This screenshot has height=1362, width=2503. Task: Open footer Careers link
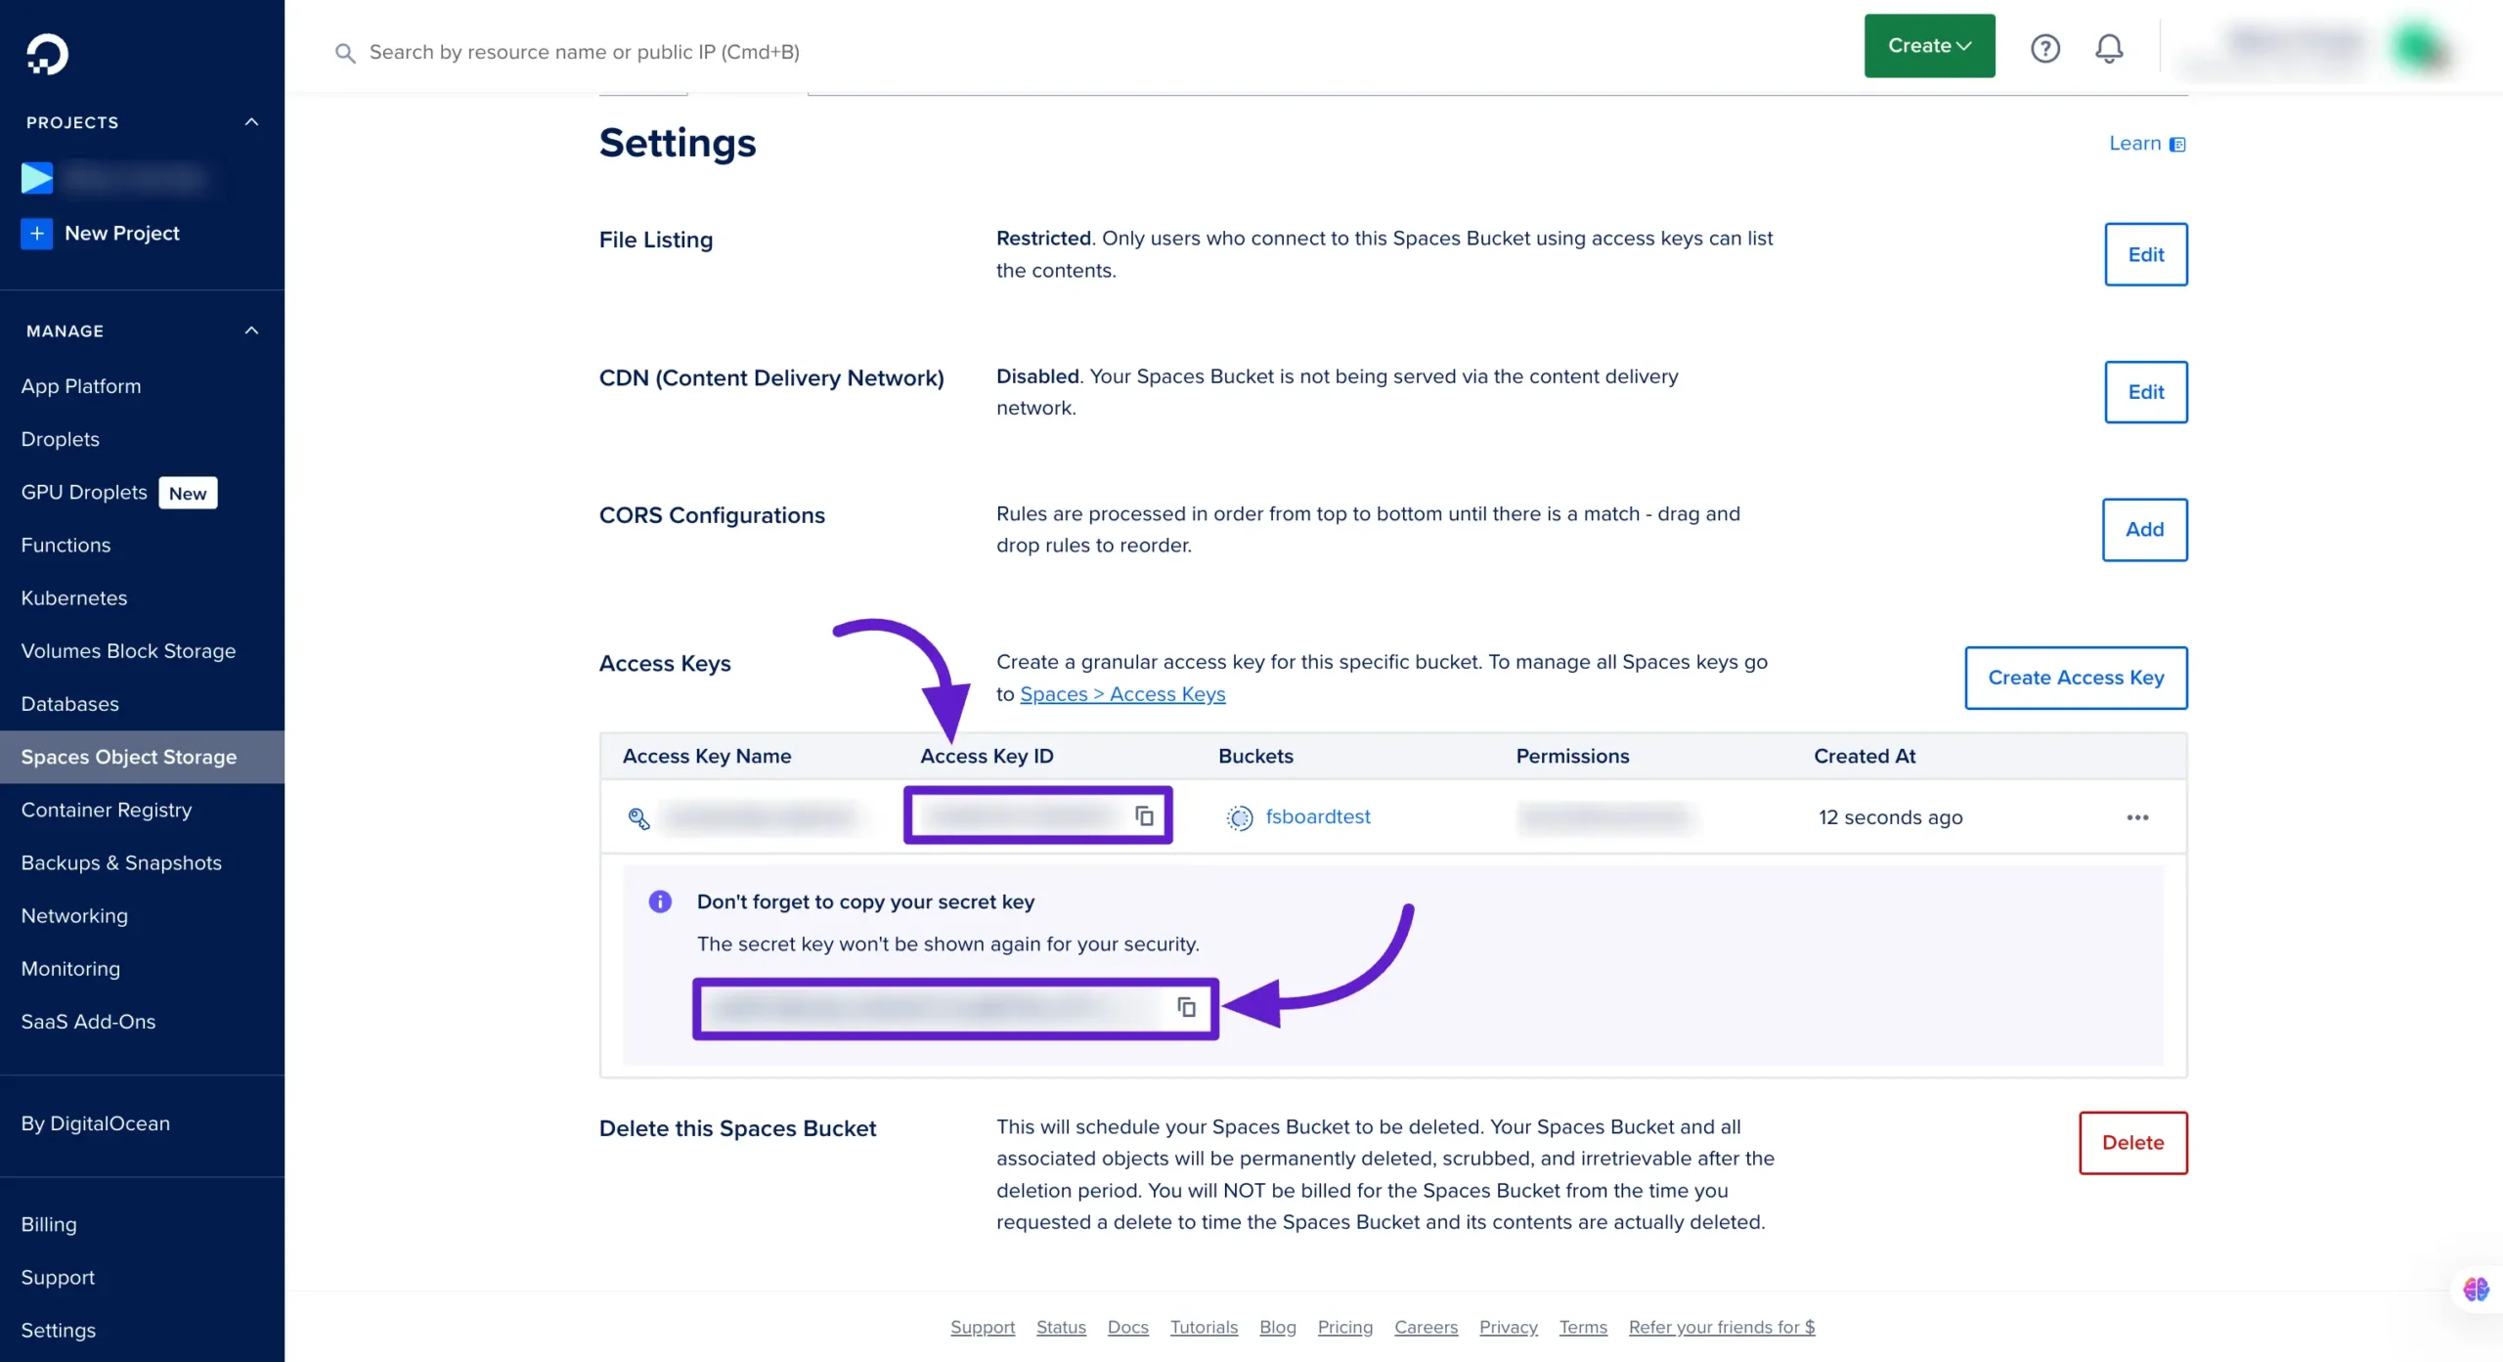1426,1327
